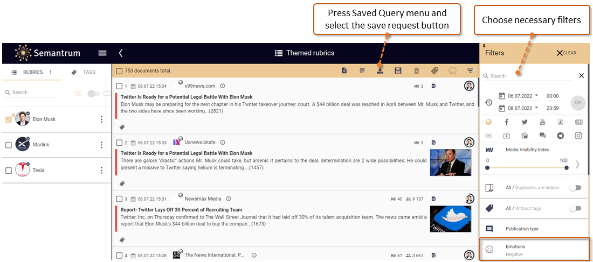
Task: Open the three-dot menu for Elon Musk
Action: click(101, 119)
